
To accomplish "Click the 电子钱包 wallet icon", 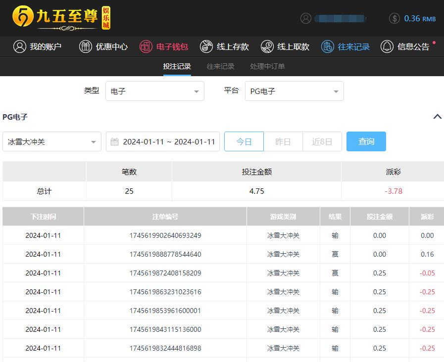I will 146,46.
